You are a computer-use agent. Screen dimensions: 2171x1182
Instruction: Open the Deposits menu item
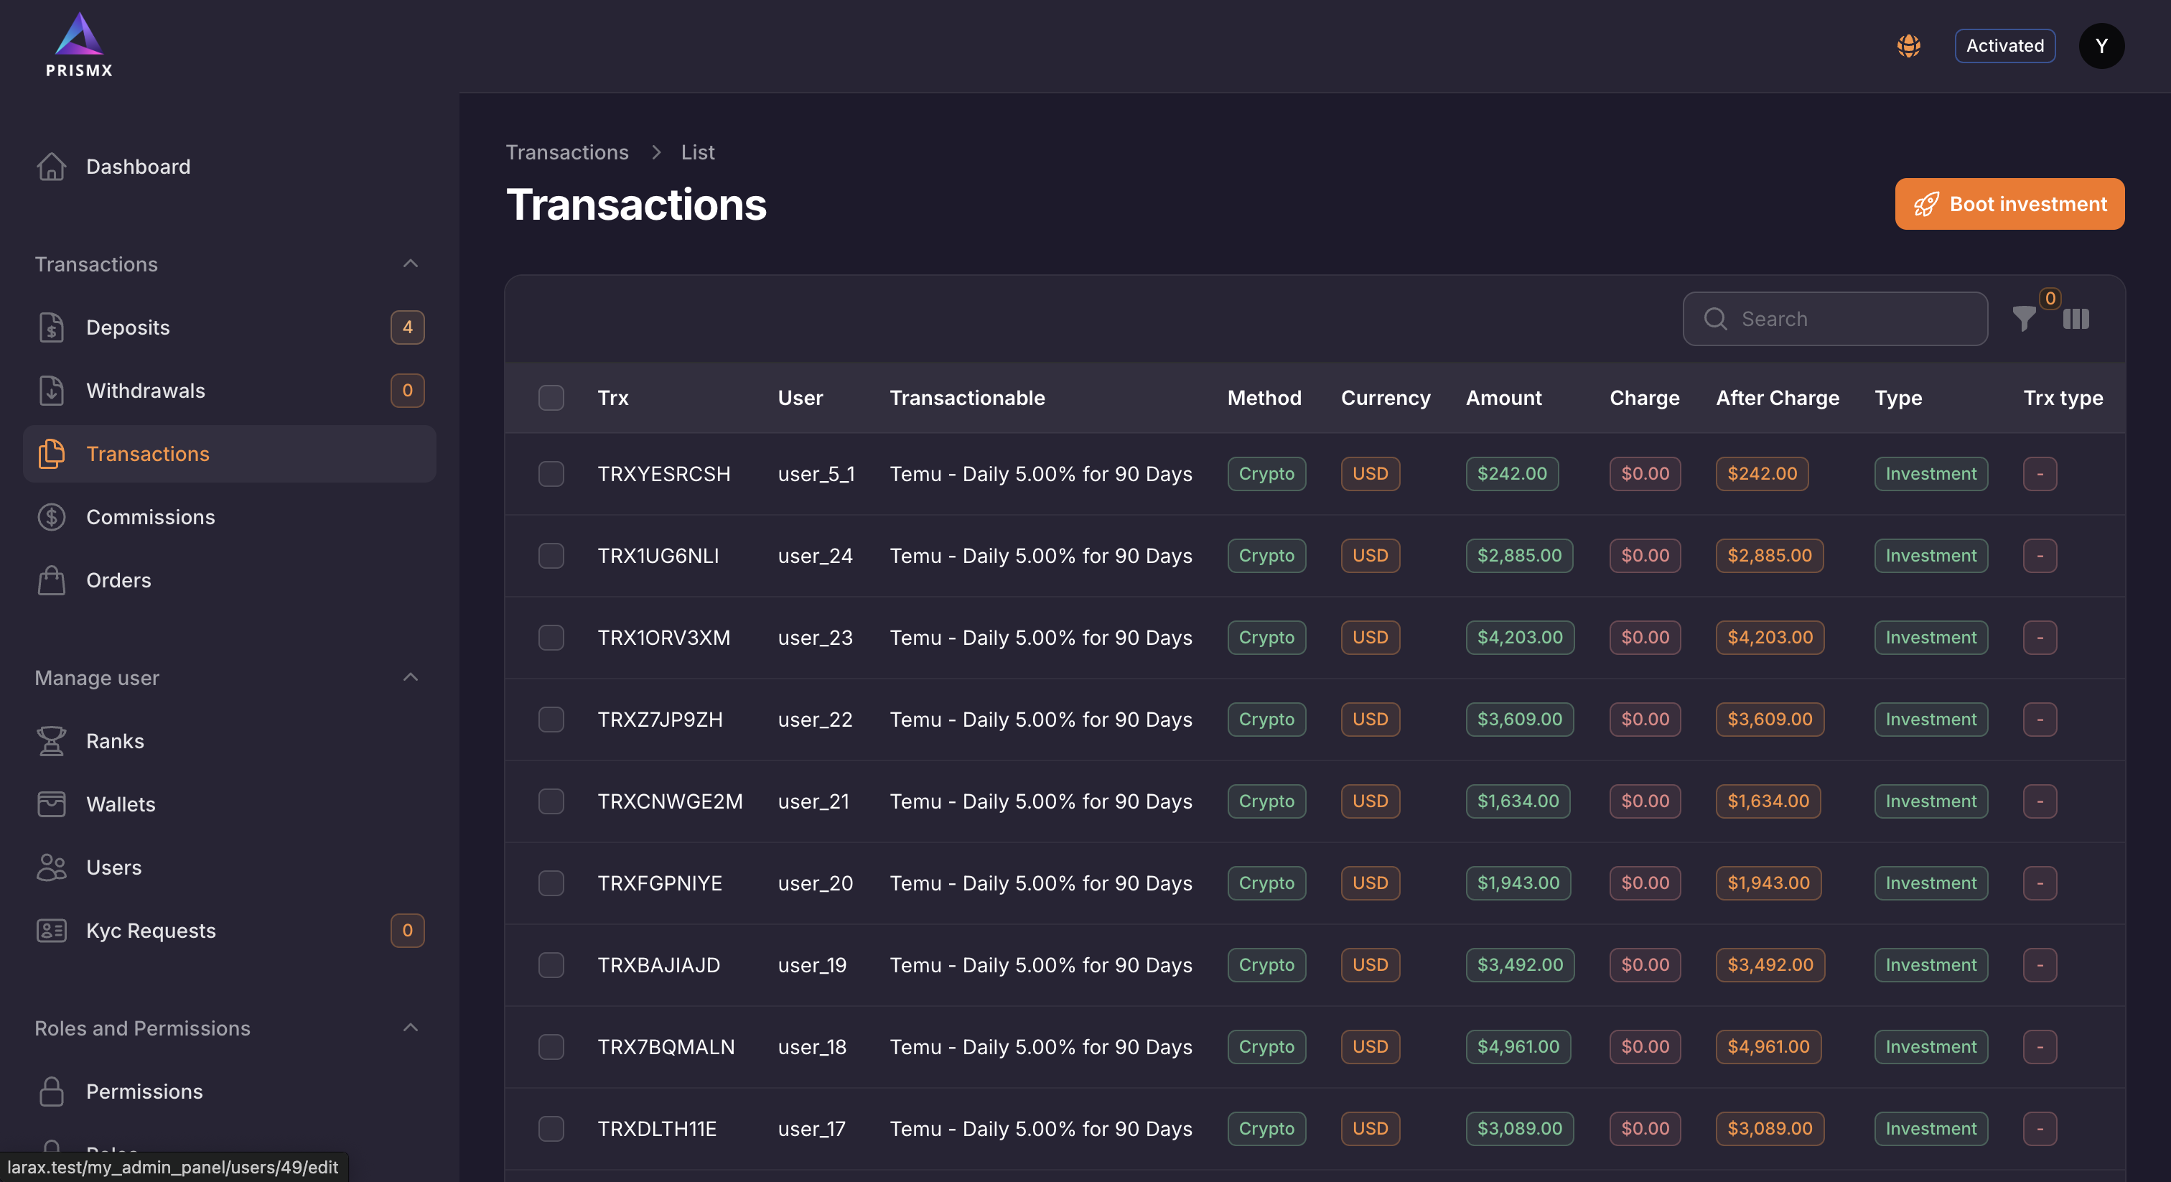(128, 327)
